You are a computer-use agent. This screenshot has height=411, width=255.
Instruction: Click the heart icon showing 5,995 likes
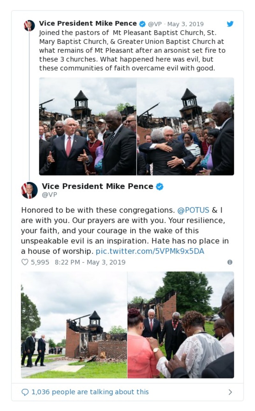[x=24, y=262]
